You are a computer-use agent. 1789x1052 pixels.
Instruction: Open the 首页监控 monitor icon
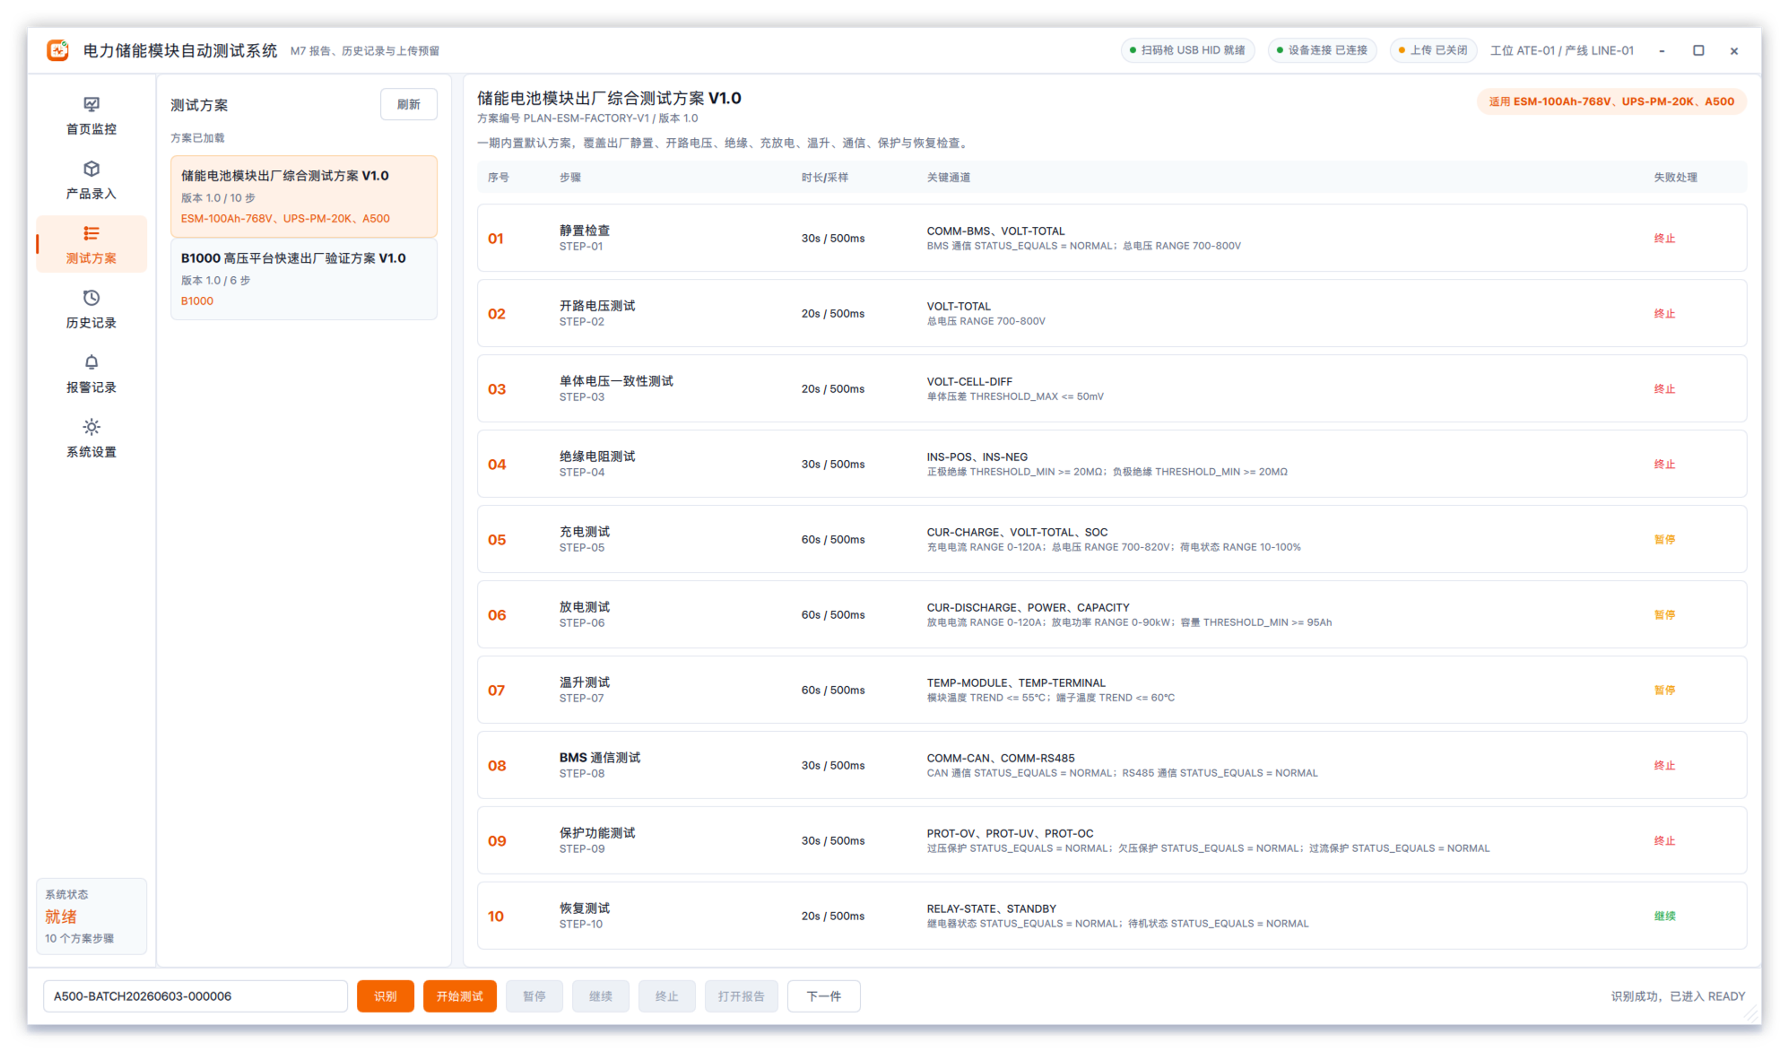click(91, 104)
